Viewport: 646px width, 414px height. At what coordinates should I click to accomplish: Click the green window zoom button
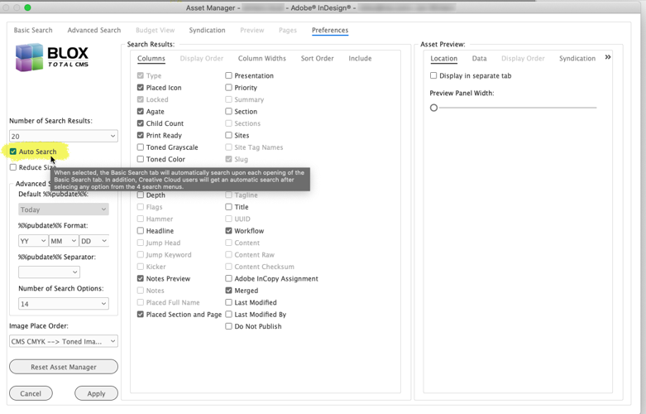tap(27, 7)
